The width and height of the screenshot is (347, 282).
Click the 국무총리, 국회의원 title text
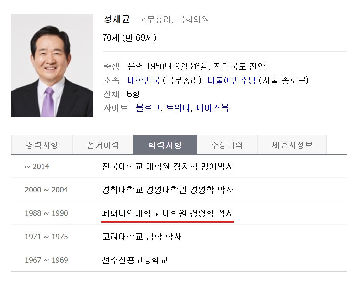(x=173, y=20)
